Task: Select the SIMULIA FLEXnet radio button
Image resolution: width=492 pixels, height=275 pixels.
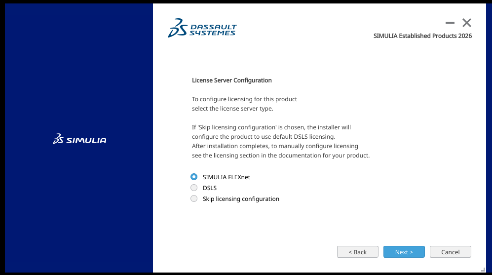Action: (x=194, y=177)
